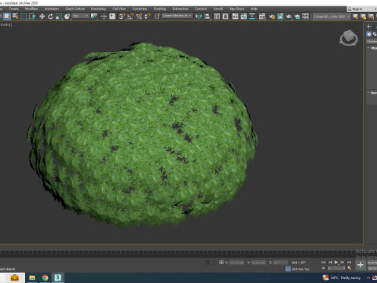
Task: Open the Curve Editor
Action: 243,17
